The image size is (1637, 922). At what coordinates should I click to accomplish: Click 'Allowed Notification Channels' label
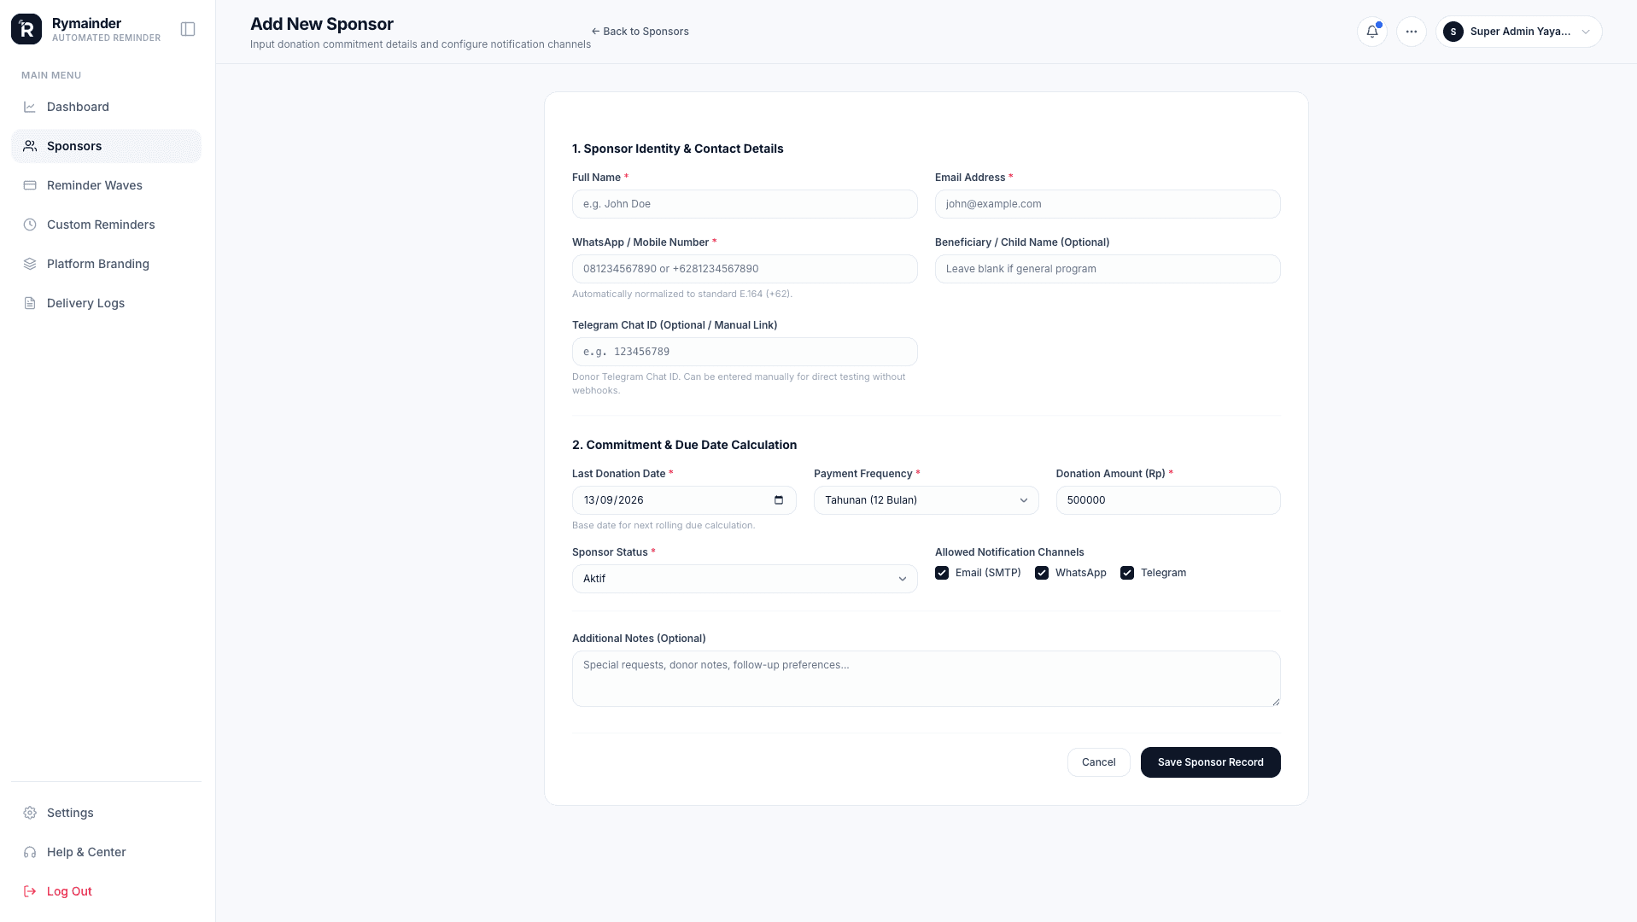coord(1009,552)
